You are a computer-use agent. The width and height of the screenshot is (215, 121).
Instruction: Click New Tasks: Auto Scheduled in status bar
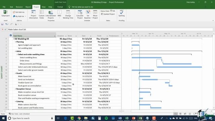coord(19,114)
